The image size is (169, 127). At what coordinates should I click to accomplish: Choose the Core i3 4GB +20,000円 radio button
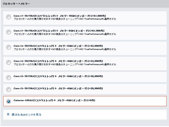click(x=9, y=90)
